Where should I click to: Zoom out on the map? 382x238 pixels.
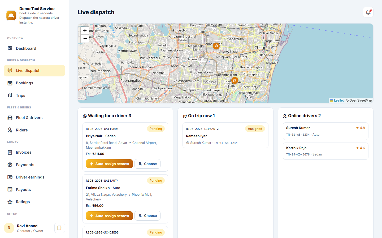[x=85, y=39]
